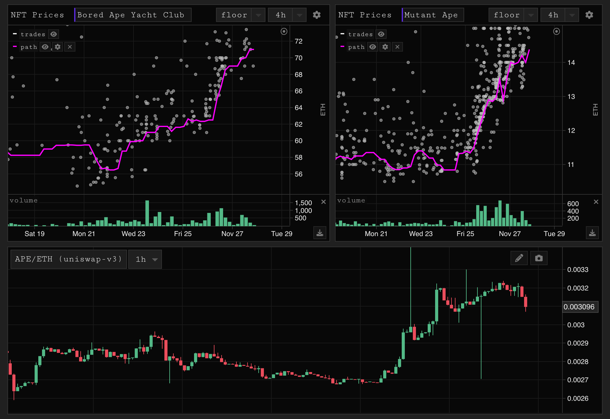Click download icon below Bored Ape chart
This screenshot has height=419, width=610.
pos(320,233)
